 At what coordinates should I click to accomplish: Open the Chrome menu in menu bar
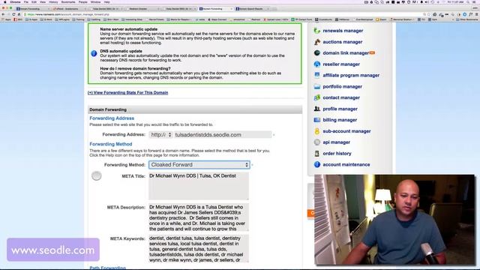click(15, 1)
